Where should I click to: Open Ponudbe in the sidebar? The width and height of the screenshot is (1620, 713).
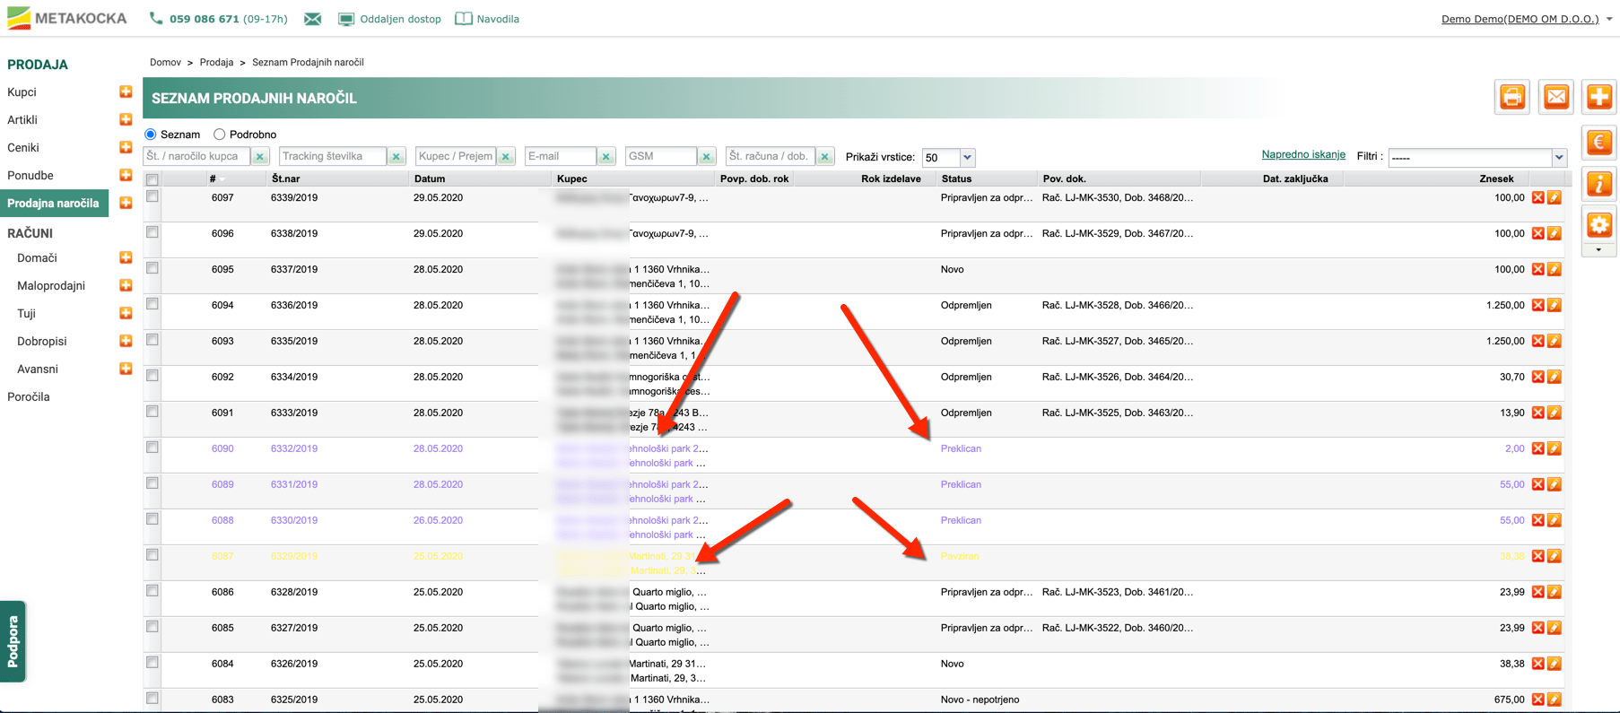30,175
